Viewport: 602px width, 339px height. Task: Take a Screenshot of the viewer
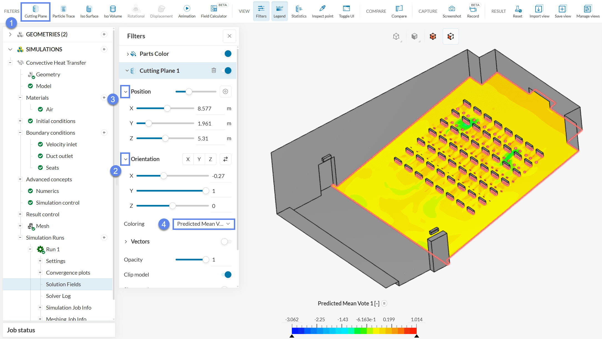(452, 11)
